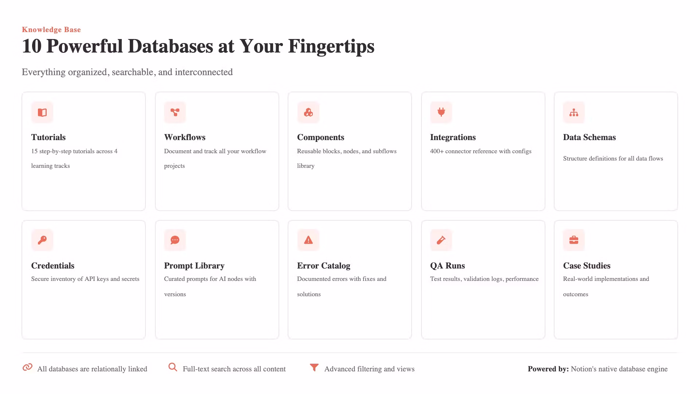The width and height of the screenshot is (700, 394).
Task: Click the relational link chain icon
Action: [x=27, y=367]
